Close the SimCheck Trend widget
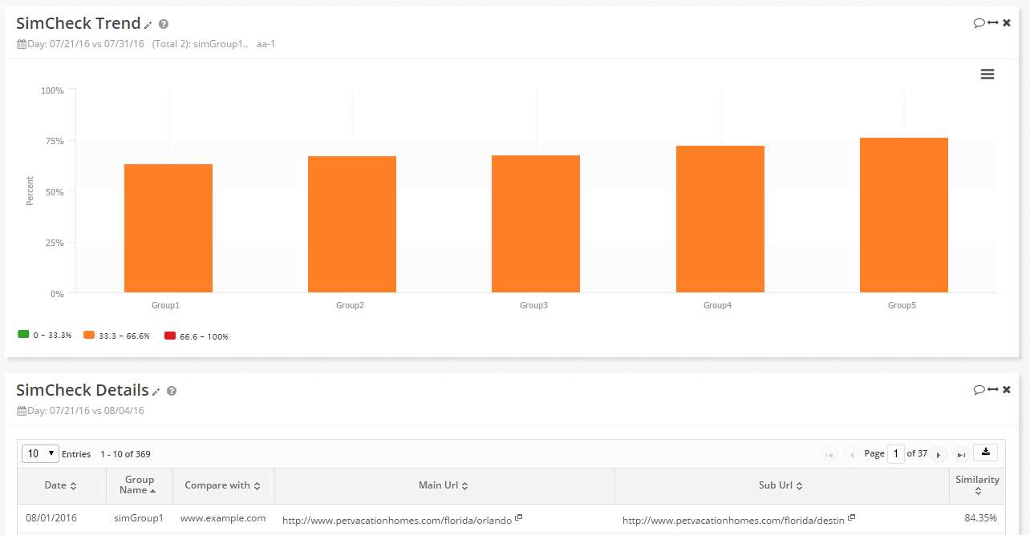 [1007, 22]
